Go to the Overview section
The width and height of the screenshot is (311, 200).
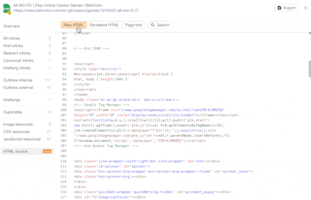click(x=12, y=26)
